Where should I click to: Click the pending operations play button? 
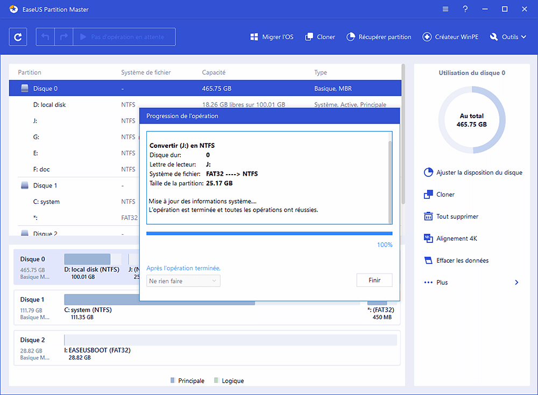click(124, 37)
